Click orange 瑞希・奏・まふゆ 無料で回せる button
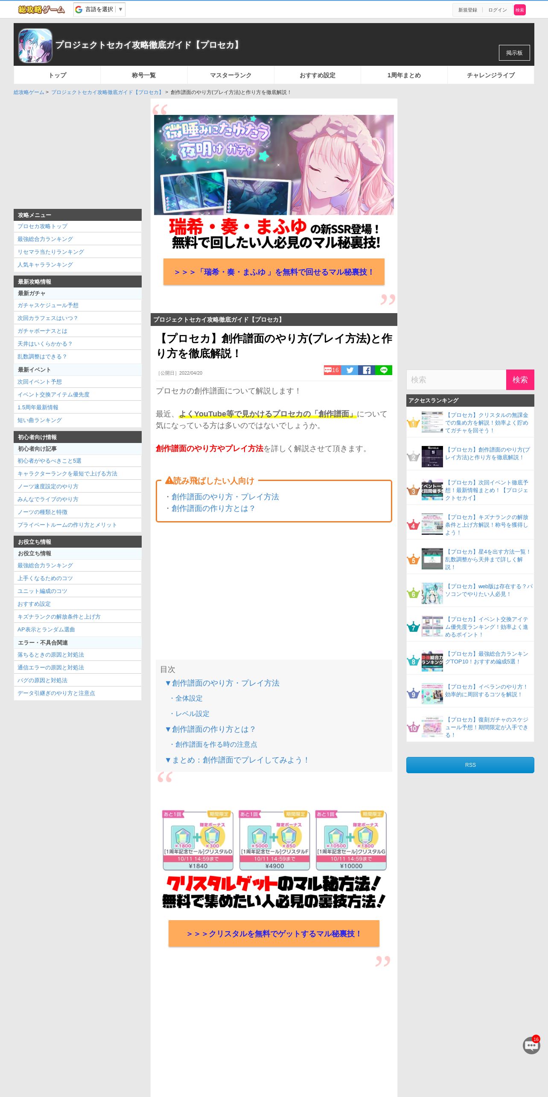The width and height of the screenshot is (548, 1097). pyautogui.click(x=274, y=272)
